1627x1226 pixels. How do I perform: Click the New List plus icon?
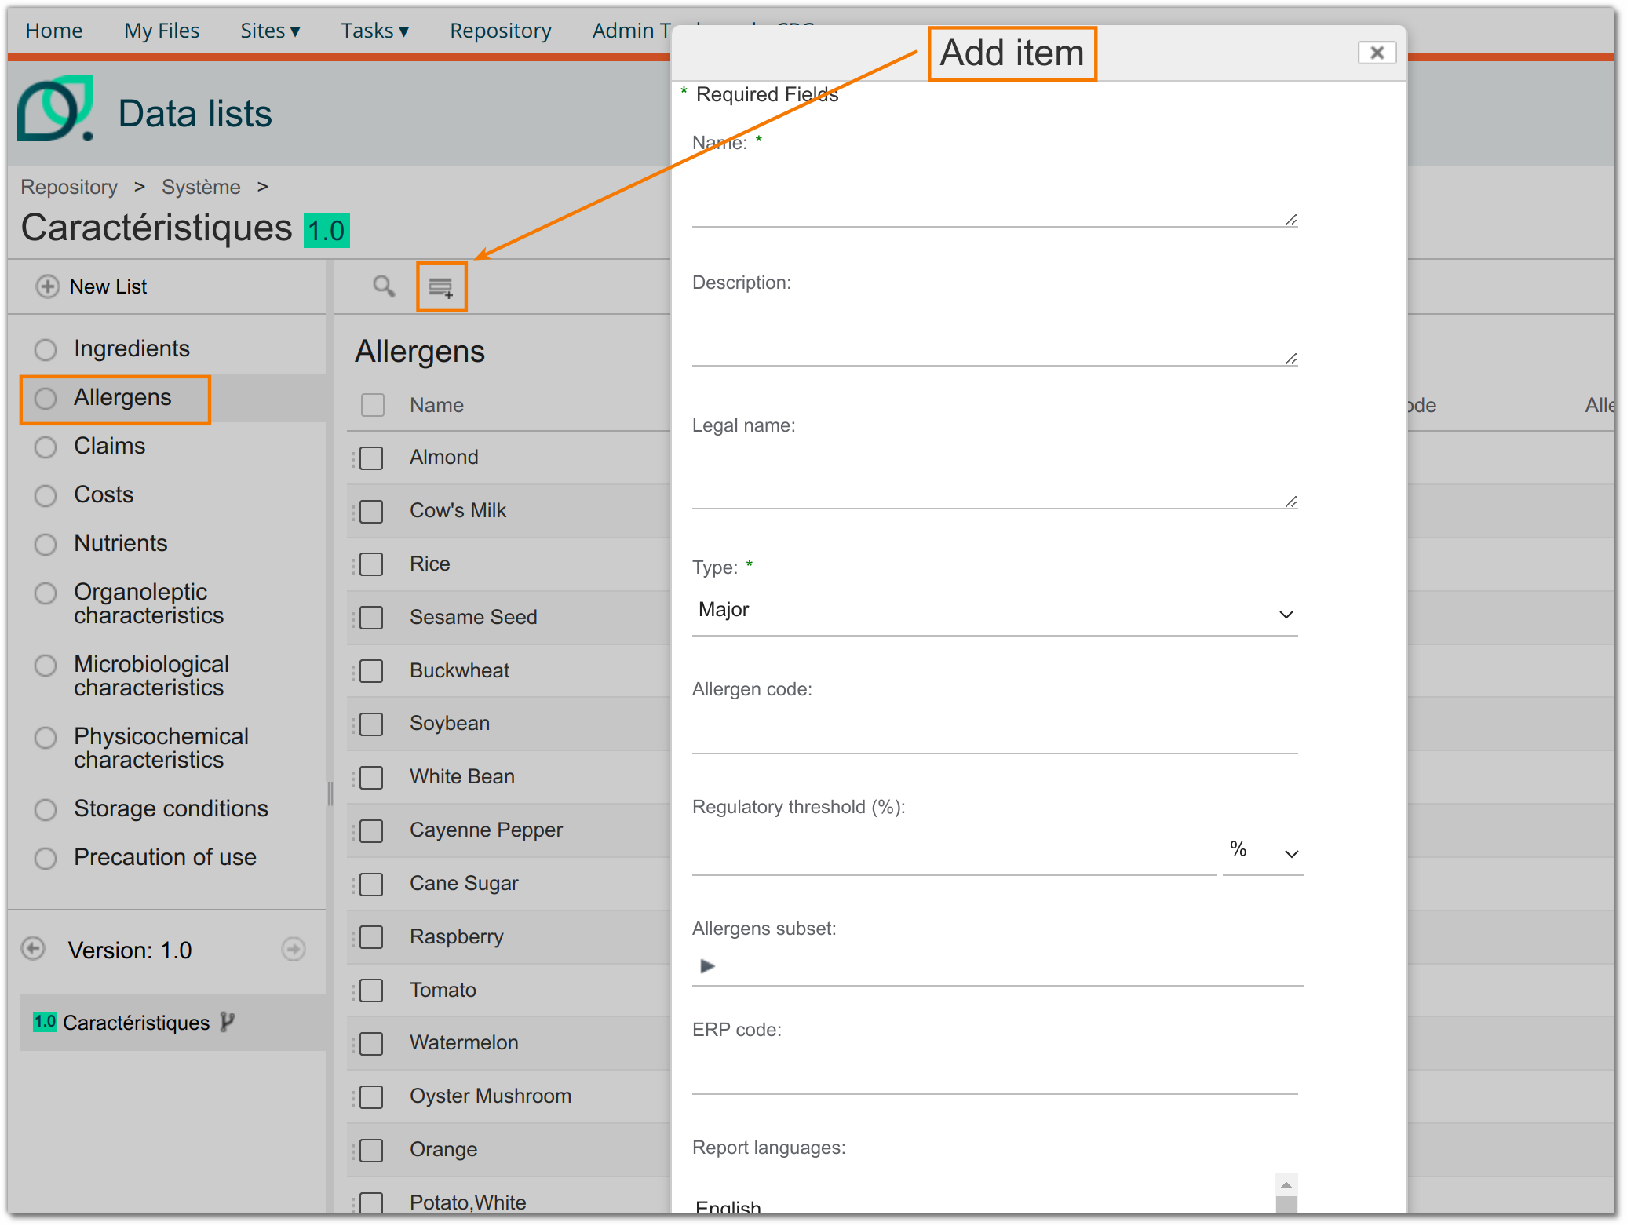47,286
